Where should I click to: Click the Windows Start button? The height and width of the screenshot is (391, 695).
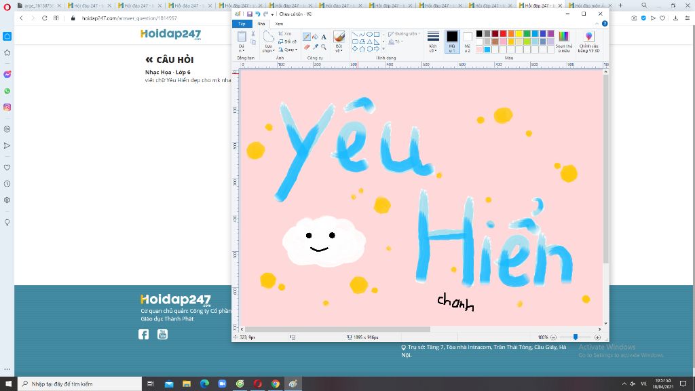(8, 384)
